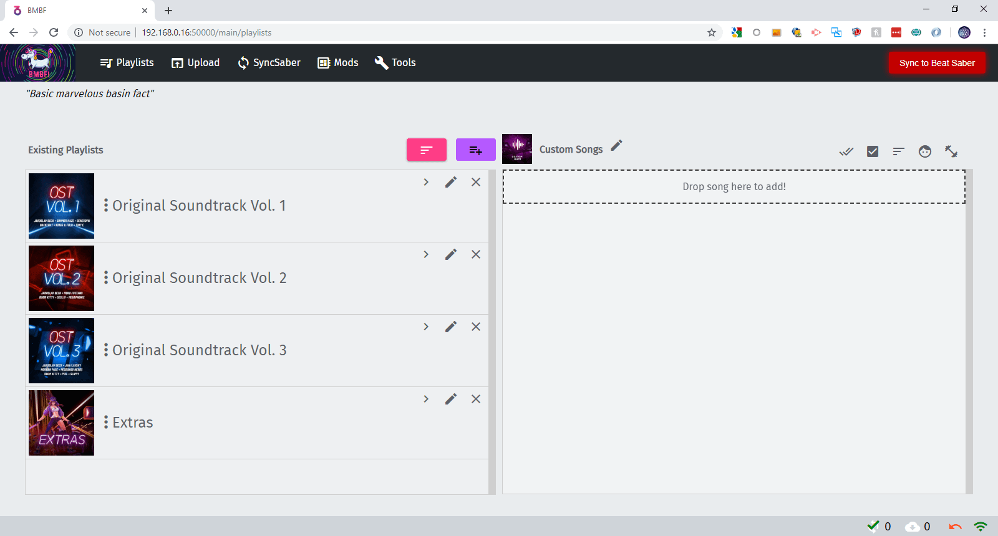Click the OST Vol. 3 cover thumbnail

[x=61, y=350]
